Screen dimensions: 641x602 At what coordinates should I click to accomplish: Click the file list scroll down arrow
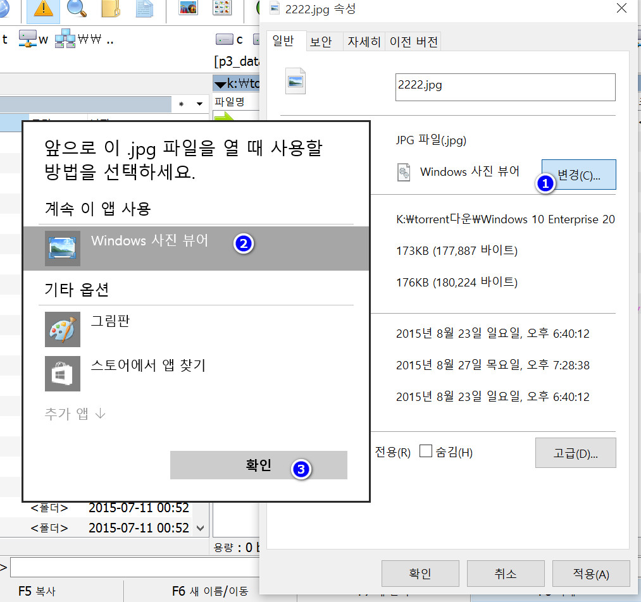(201, 528)
